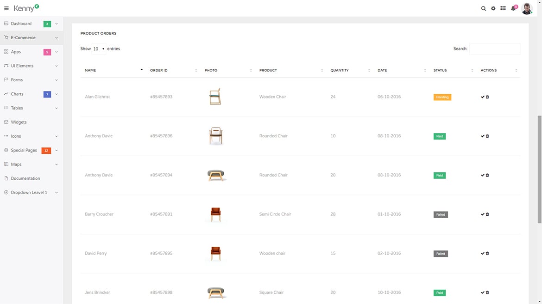Click green badge 4 beside Dashboard
This screenshot has width=542, height=304.
[47, 24]
